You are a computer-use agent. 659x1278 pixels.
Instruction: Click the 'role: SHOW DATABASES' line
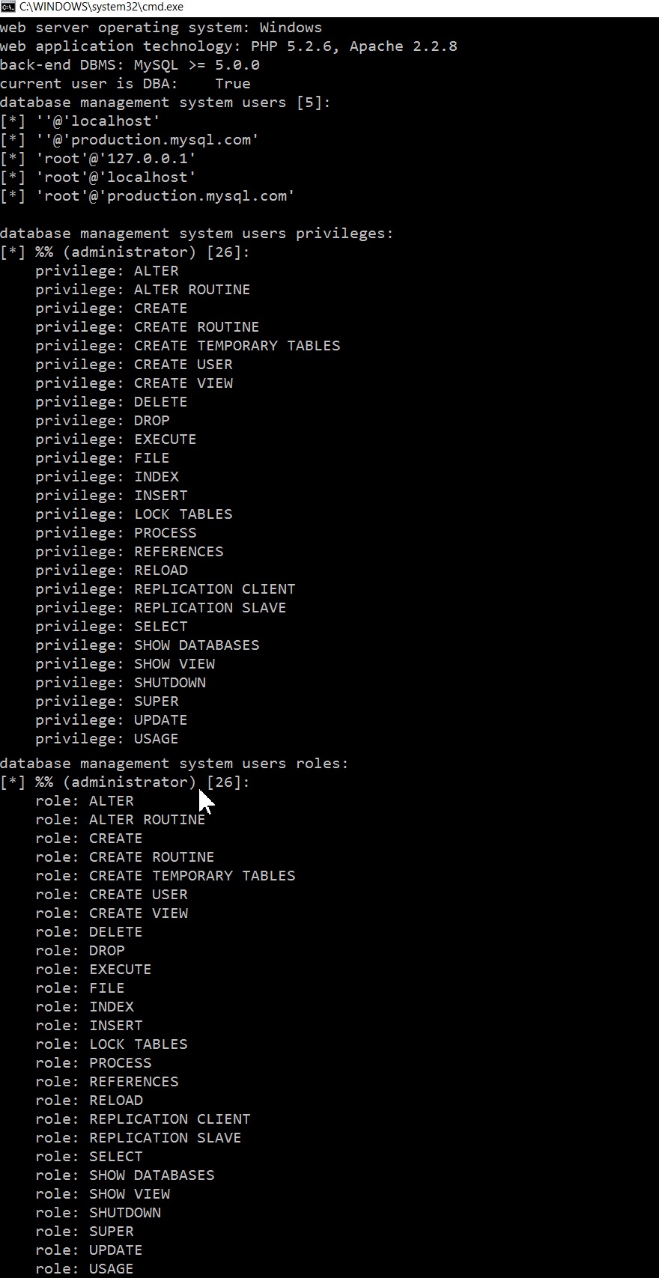(124, 1175)
